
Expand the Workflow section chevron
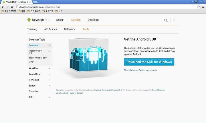[50, 68]
